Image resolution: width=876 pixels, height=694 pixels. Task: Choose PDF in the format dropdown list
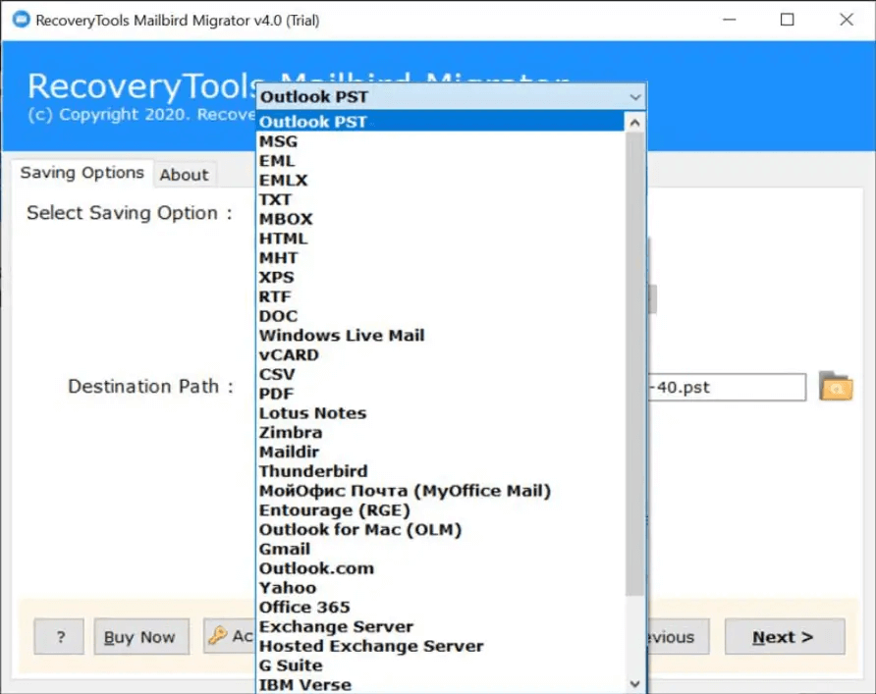[x=276, y=394]
